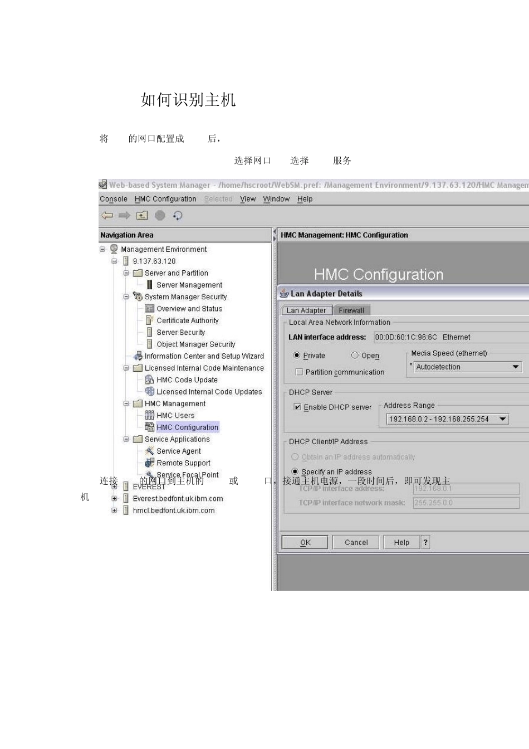
Task: Click the question mark button
Action: coord(425,542)
